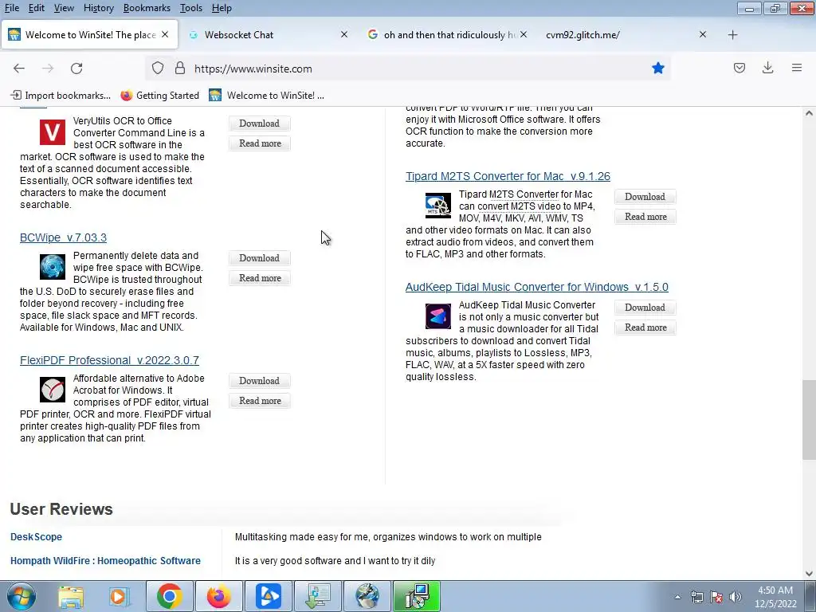Open the Save to Pocket icon

[x=739, y=69]
